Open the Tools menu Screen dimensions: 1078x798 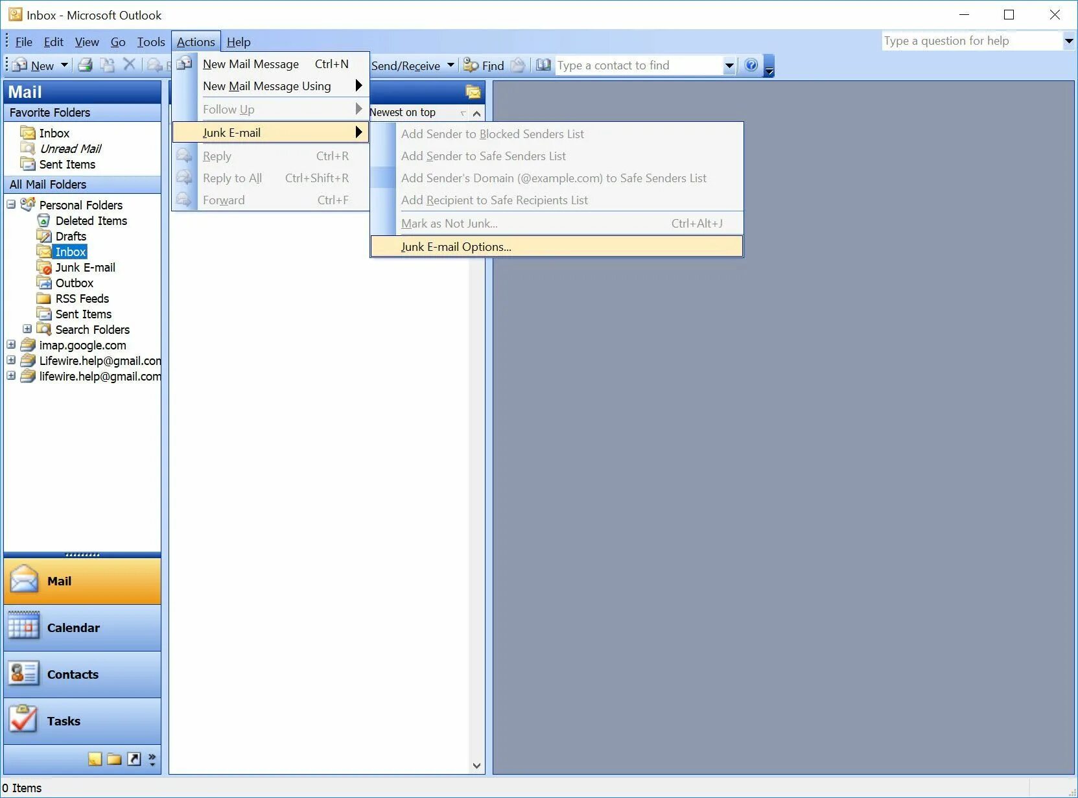pyautogui.click(x=150, y=41)
